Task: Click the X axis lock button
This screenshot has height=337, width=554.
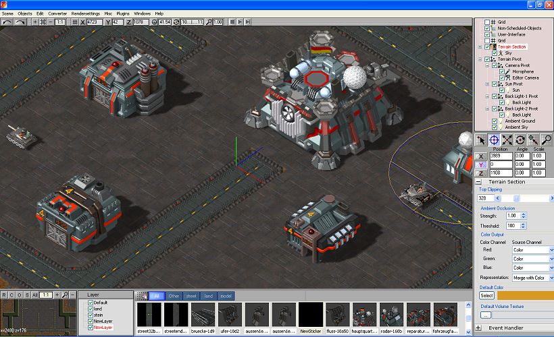Action: [x=481, y=156]
